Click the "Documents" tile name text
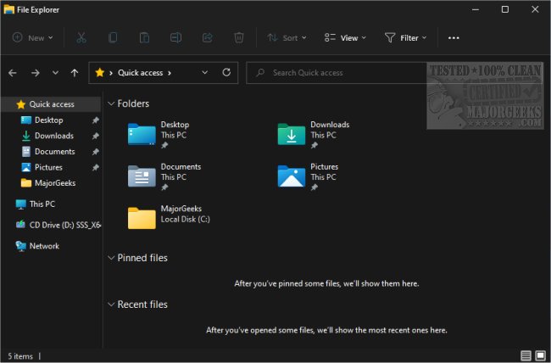 coord(181,166)
